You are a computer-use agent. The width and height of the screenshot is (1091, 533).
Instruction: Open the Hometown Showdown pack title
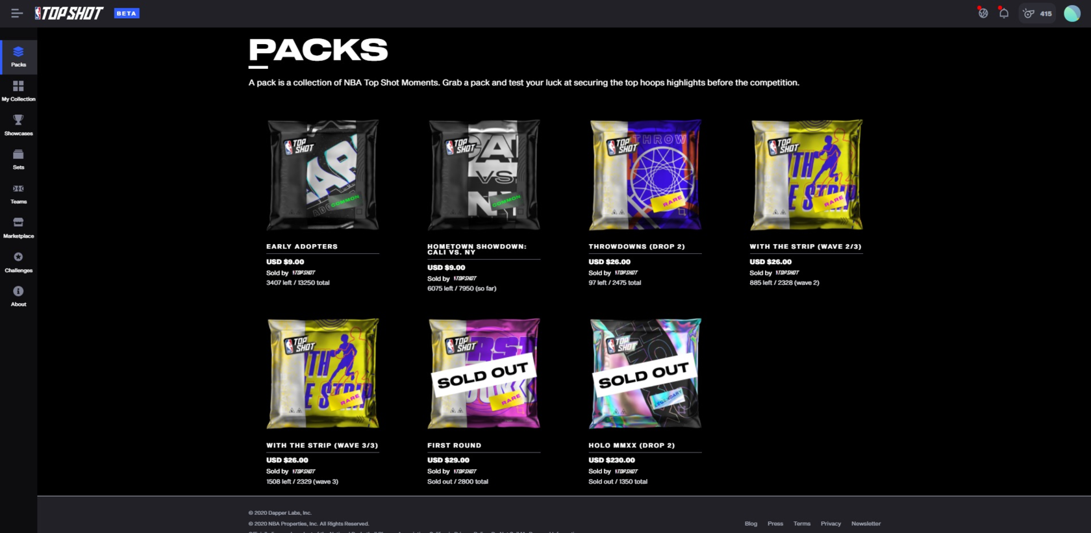(477, 249)
